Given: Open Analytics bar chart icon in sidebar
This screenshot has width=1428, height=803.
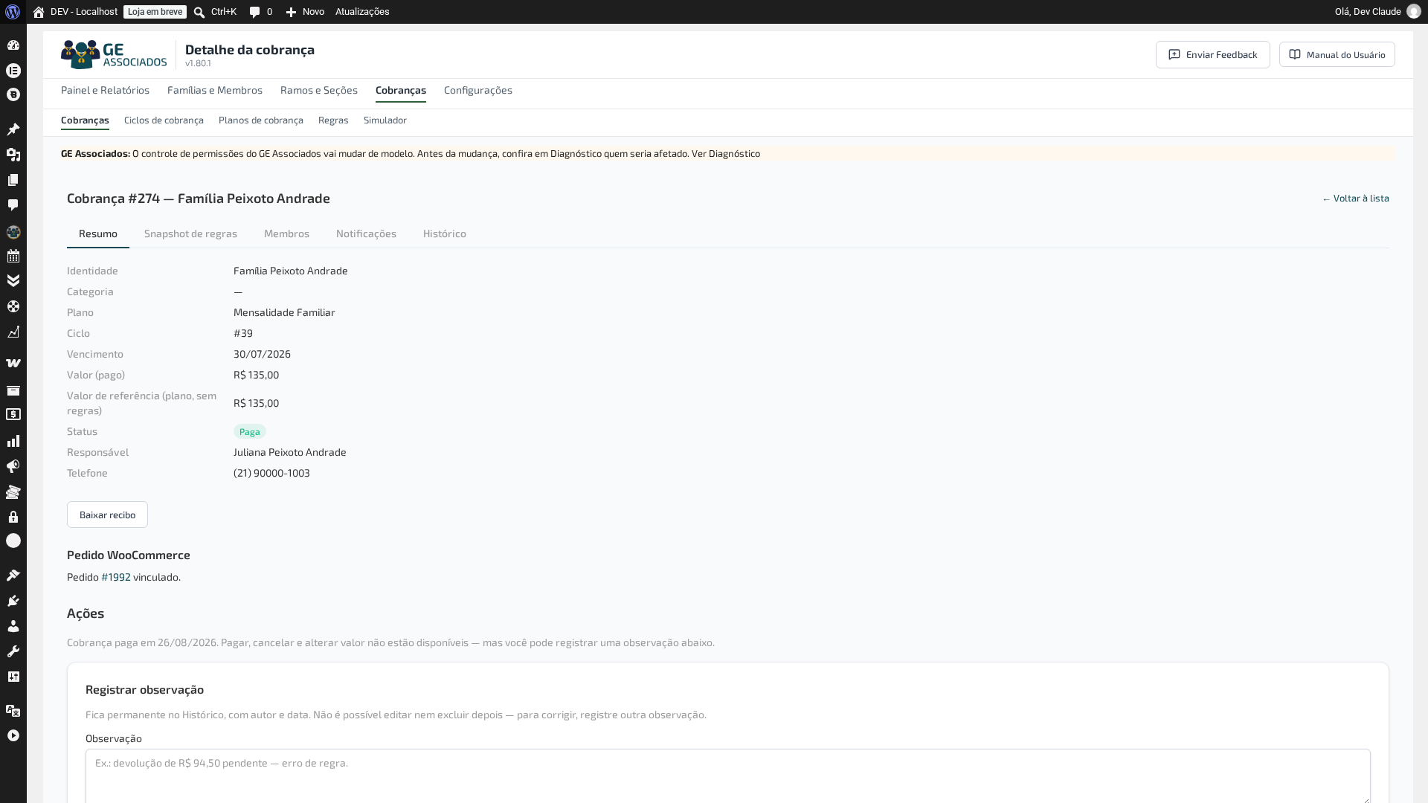Looking at the screenshot, I should [13, 442].
